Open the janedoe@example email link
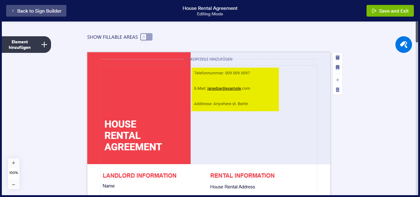420x197 pixels. point(224,89)
